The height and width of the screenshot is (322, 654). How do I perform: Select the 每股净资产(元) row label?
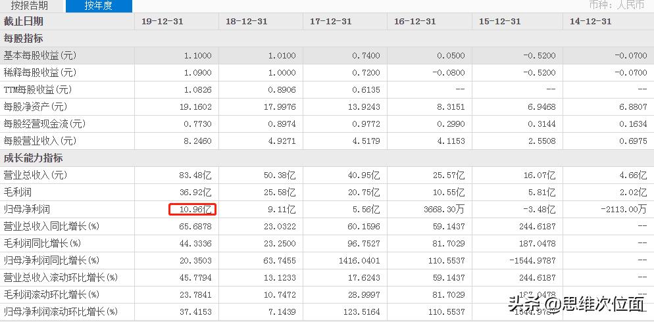35,106
